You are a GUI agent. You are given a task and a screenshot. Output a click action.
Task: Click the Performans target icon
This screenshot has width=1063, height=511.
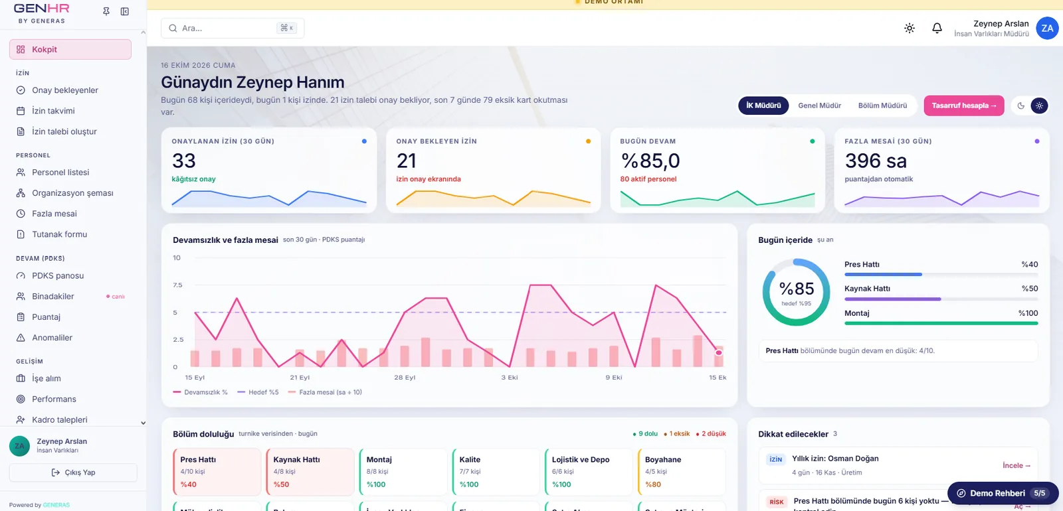(21, 399)
